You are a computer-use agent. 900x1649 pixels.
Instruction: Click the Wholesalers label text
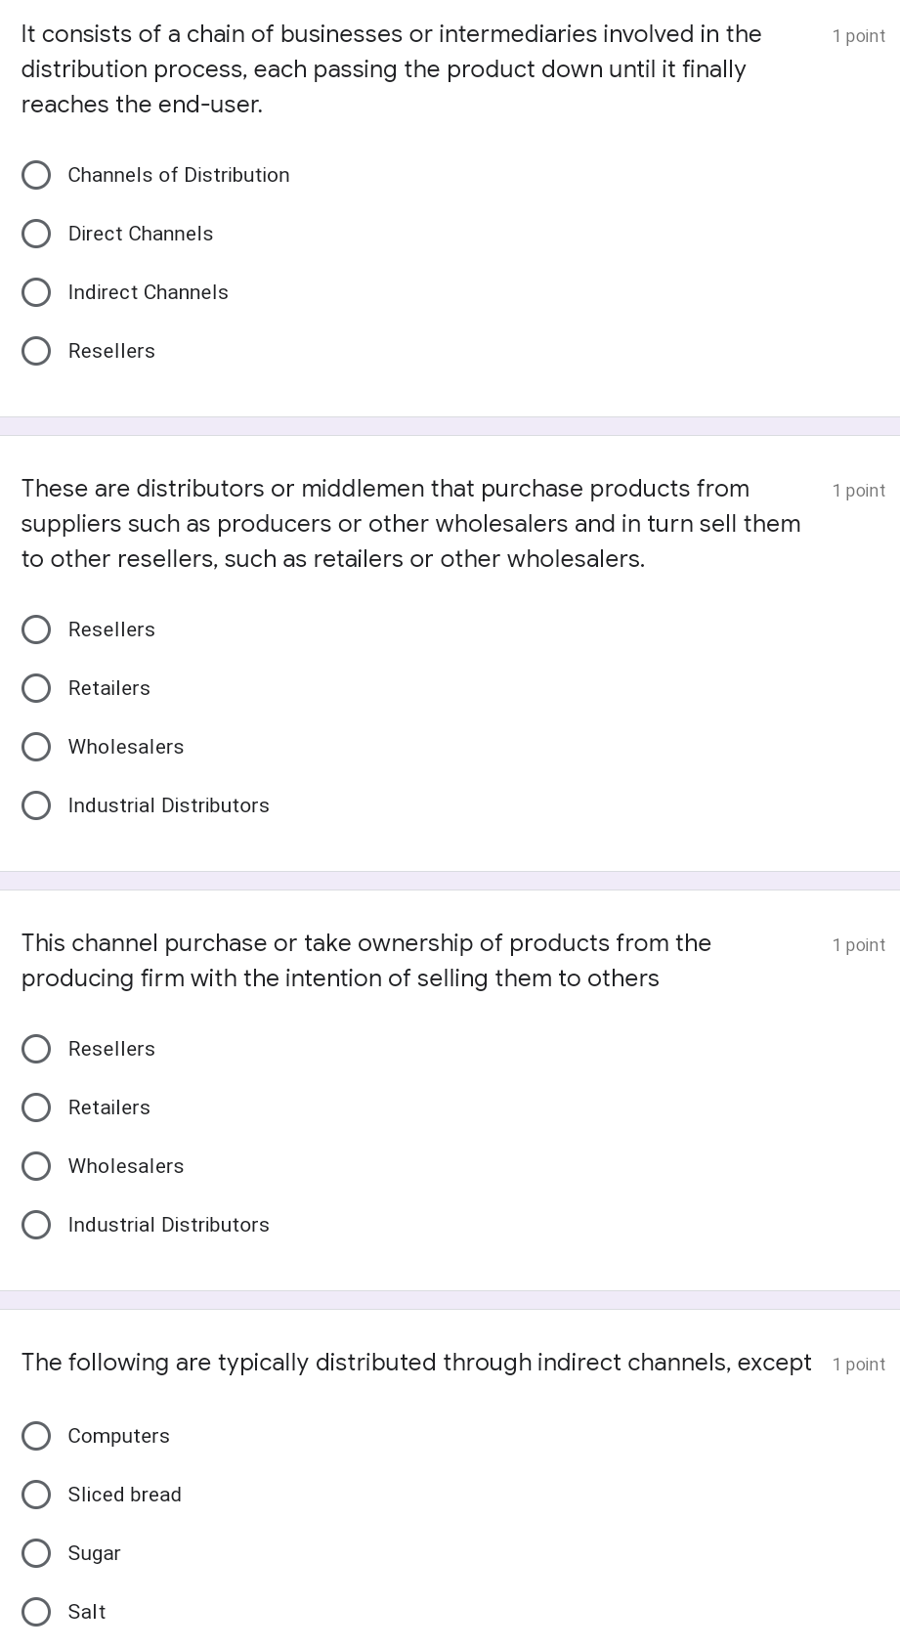coord(125,747)
